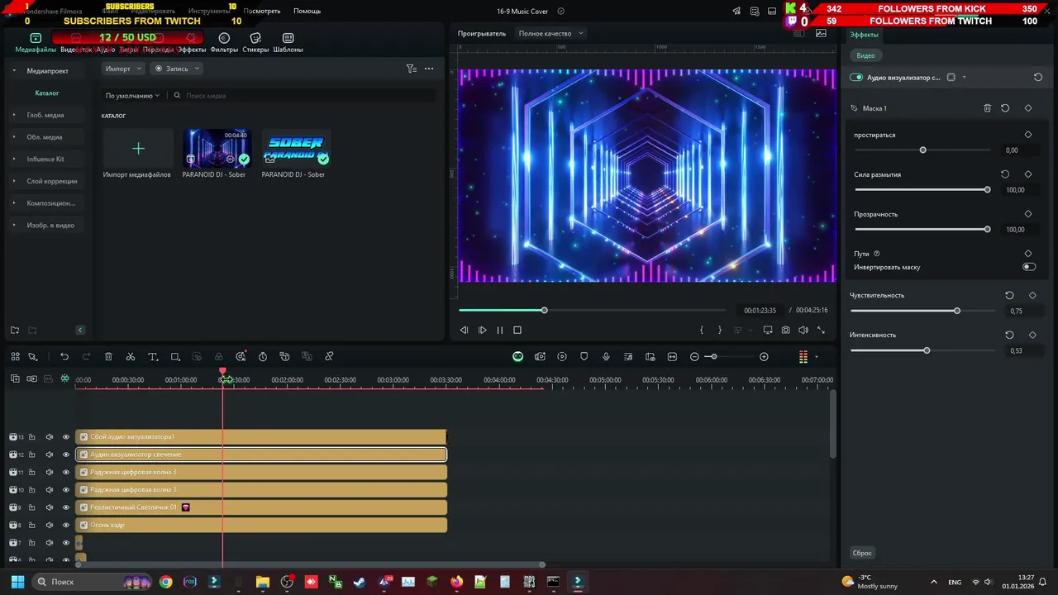
Task: Reset Сила размытия value
Action: pos(1005,174)
